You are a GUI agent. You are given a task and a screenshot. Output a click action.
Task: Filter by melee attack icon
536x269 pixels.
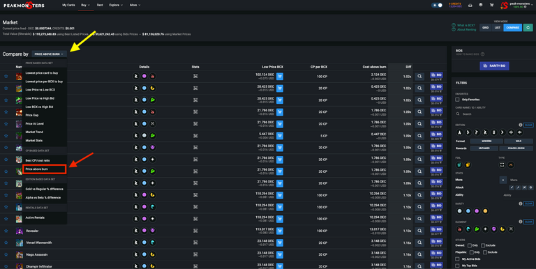(512, 187)
